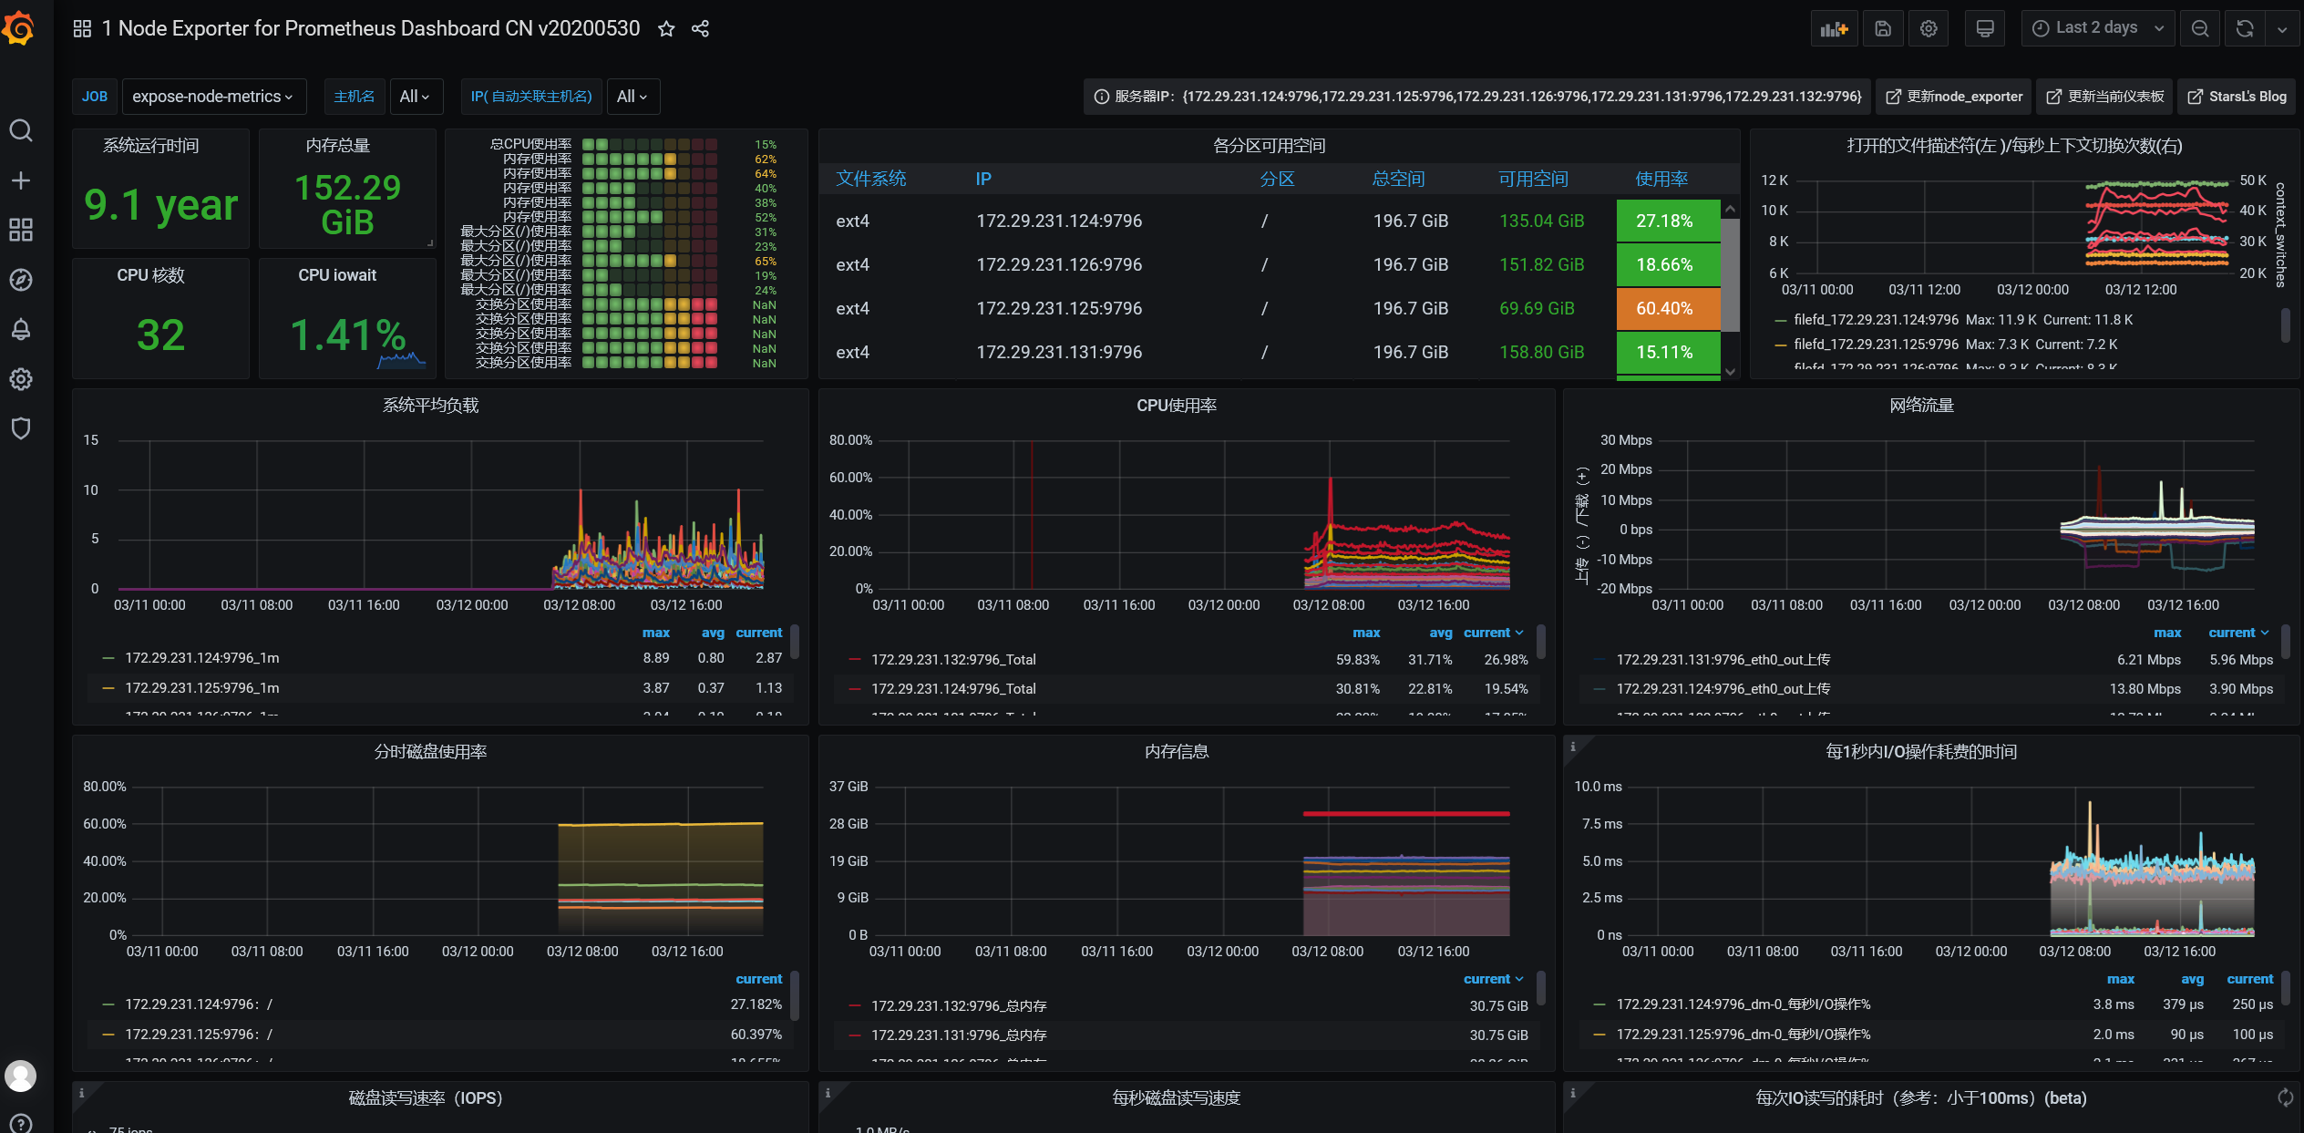
Task: Open info icon on disk read/write speed panel
Action: pos(828,1093)
